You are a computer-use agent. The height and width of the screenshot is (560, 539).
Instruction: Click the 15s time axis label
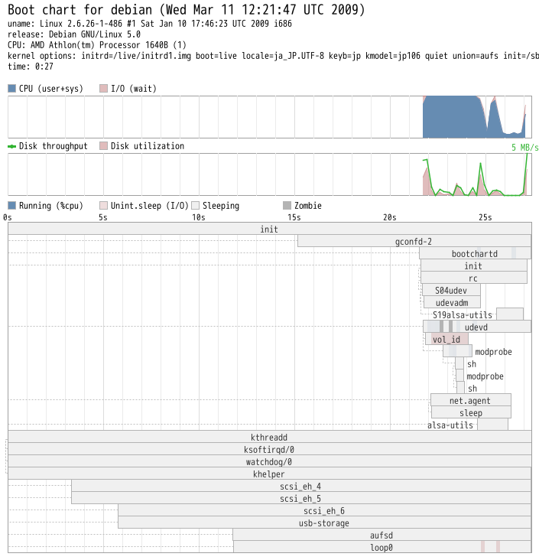[294, 217]
